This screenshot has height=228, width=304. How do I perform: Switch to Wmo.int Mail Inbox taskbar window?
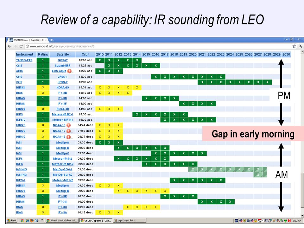(62, 220)
